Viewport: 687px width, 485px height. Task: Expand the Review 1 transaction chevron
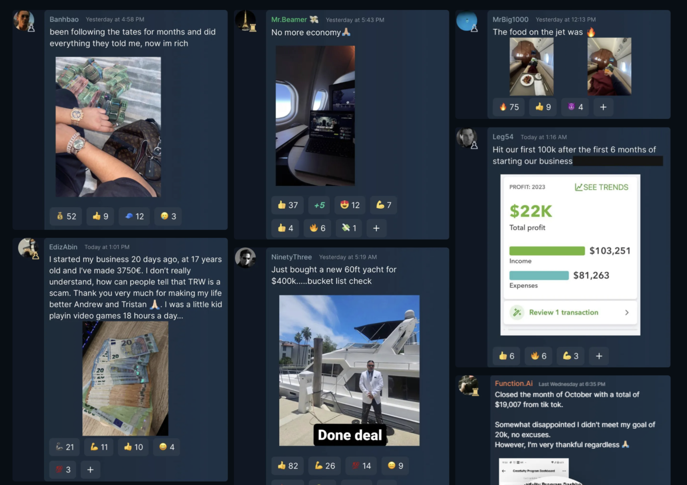coord(627,312)
